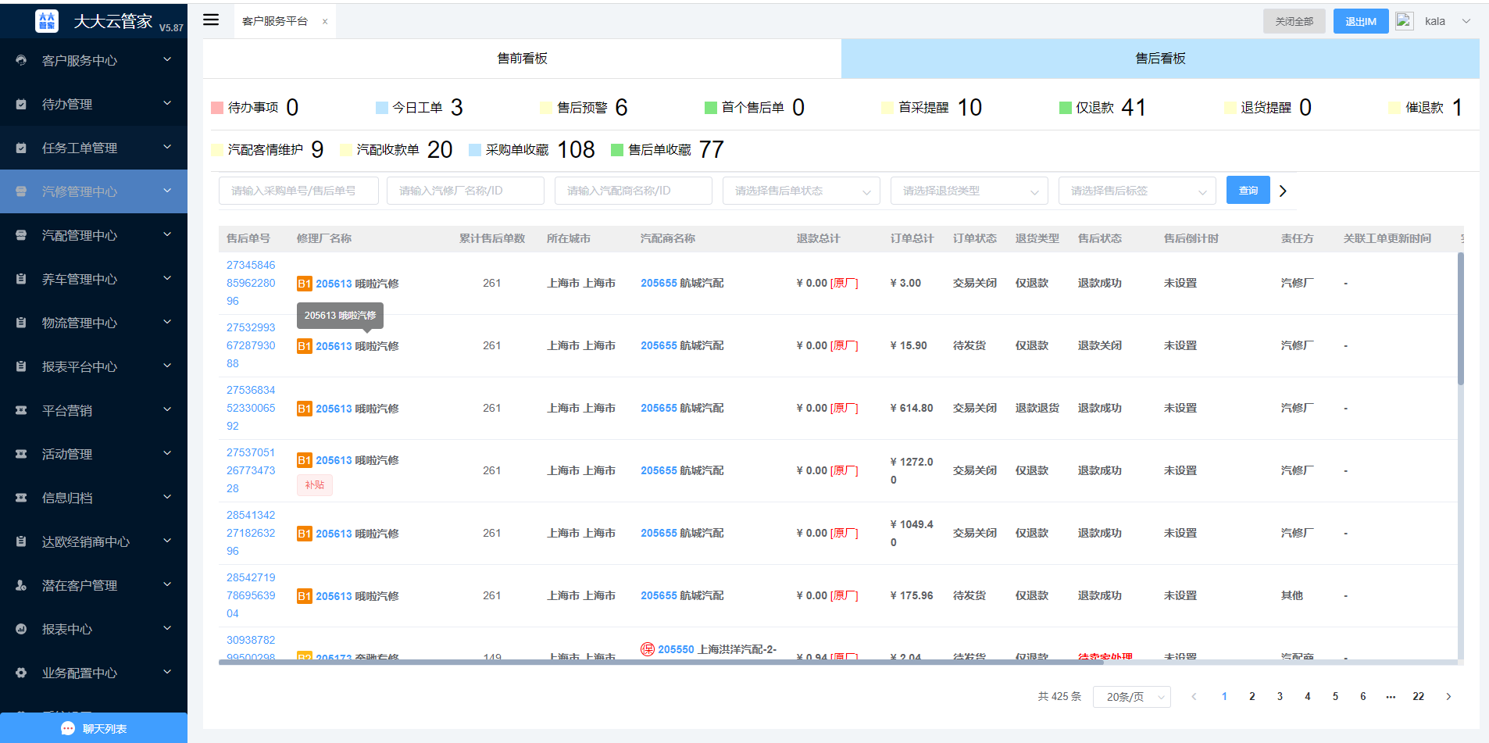Click the 保 badge icon beside 205550

point(648,649)
